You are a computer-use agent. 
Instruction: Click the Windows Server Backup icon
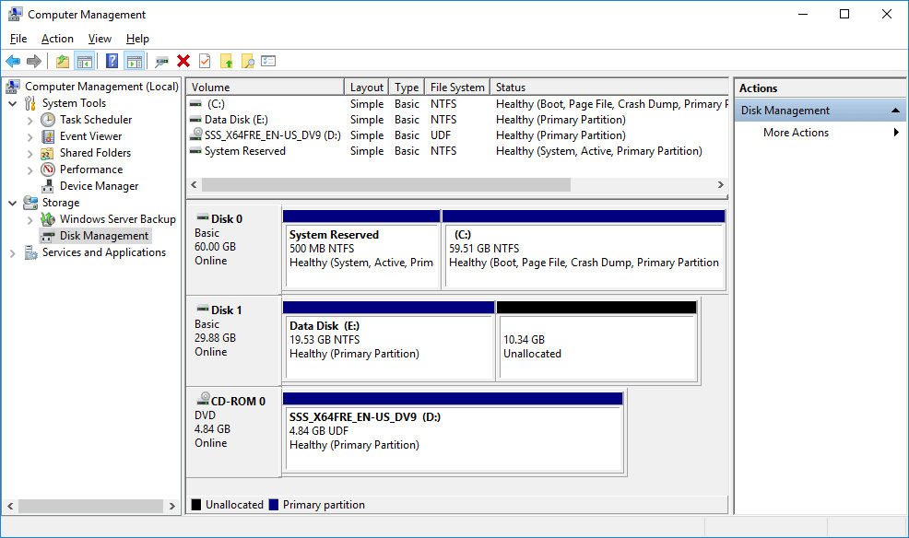48,219
